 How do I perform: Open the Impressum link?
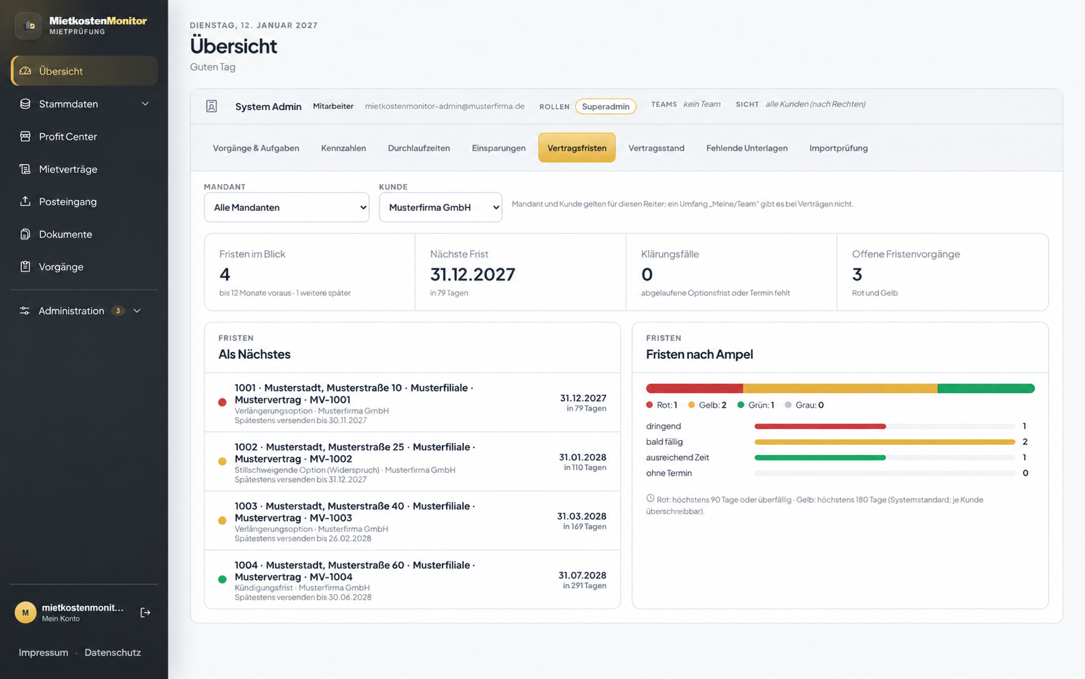[x=43, y=653]
